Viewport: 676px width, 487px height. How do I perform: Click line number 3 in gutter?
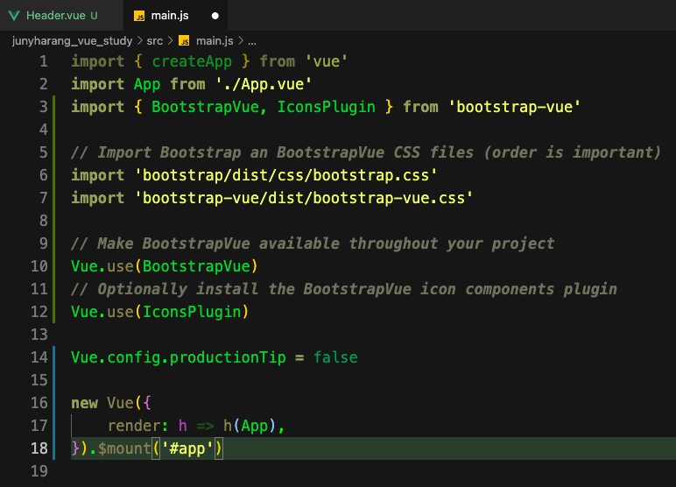(44, 107)
